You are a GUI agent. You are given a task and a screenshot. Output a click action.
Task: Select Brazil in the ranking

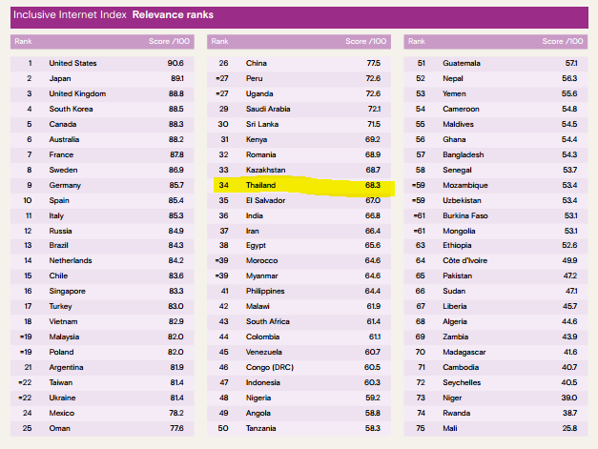coord(59,245)
